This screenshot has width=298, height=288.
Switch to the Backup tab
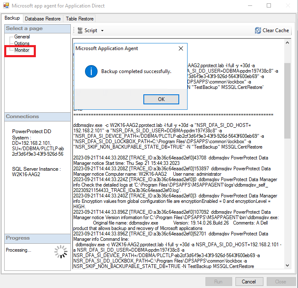pos(12,18)
